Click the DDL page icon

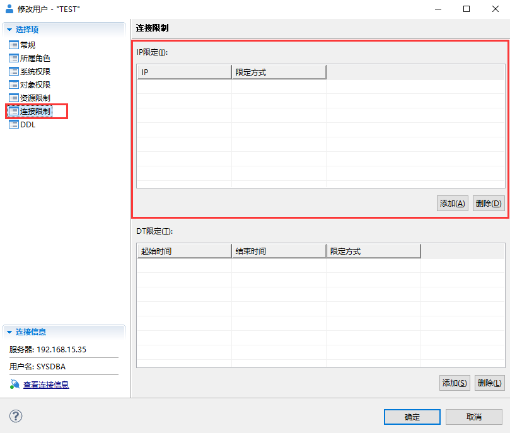14,125
